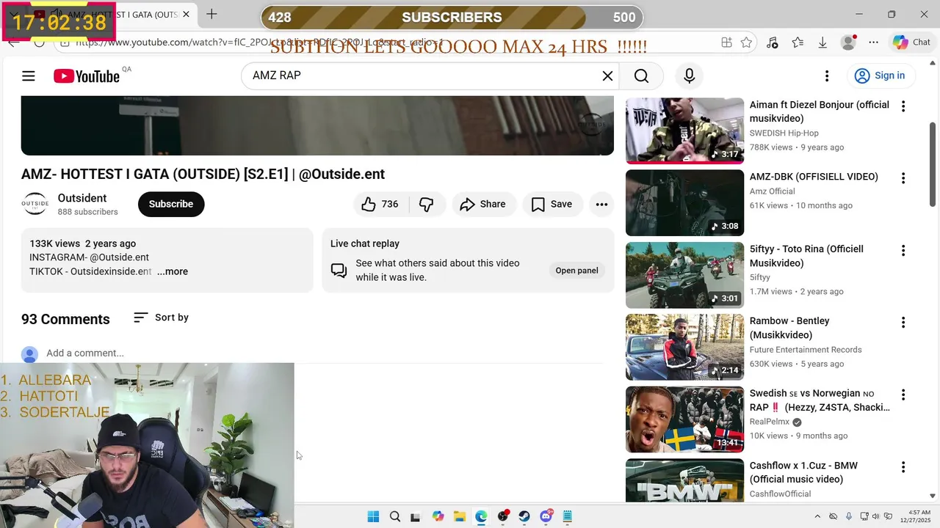Viewport: 940px width, 528px height.
Task: Open Cashflow x 1.Cuz - BMW title
Action: [x=803, y=472]
